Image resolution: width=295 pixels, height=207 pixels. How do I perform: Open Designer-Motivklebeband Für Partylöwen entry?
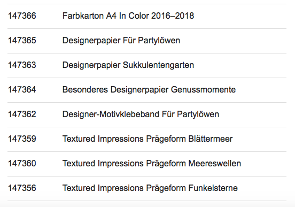coord(141,114)
